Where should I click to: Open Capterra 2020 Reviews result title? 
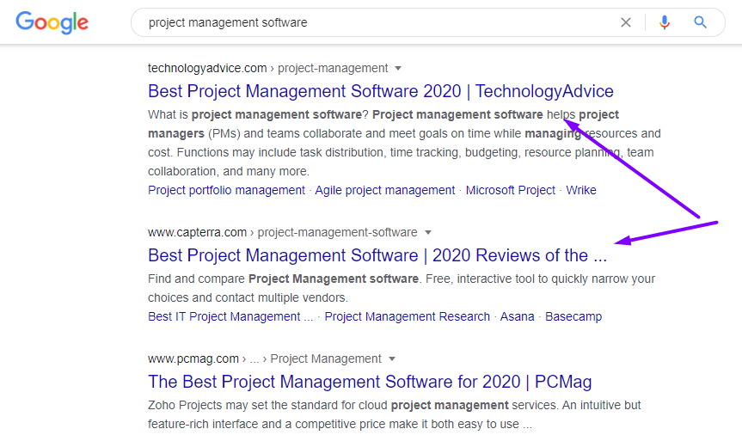pos(377,255)
